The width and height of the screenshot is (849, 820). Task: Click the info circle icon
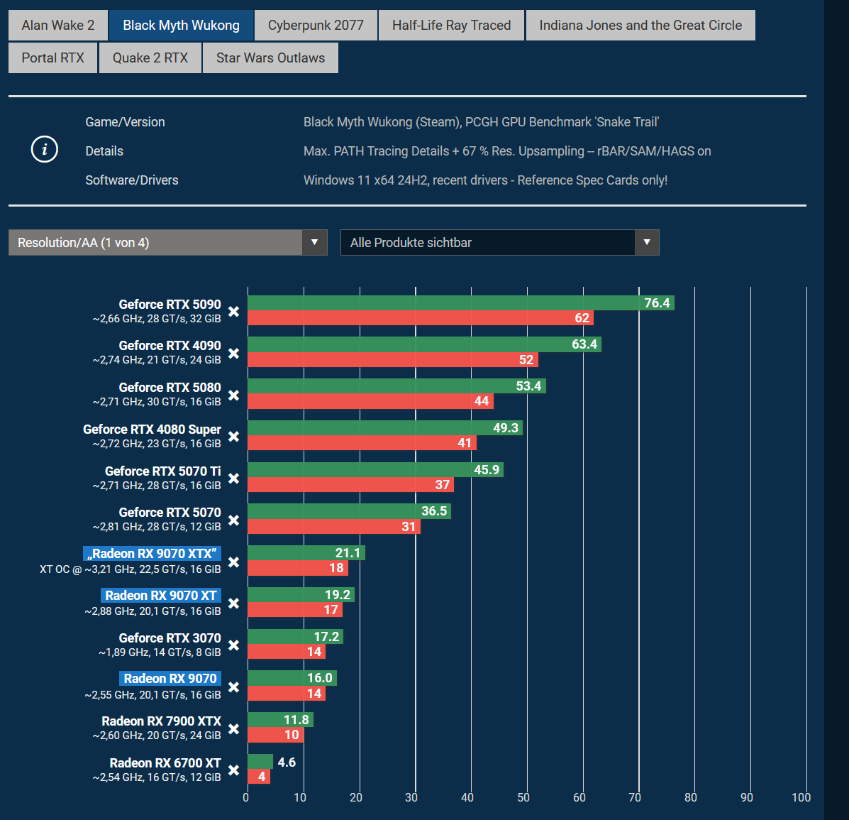(x=45, y=149)
